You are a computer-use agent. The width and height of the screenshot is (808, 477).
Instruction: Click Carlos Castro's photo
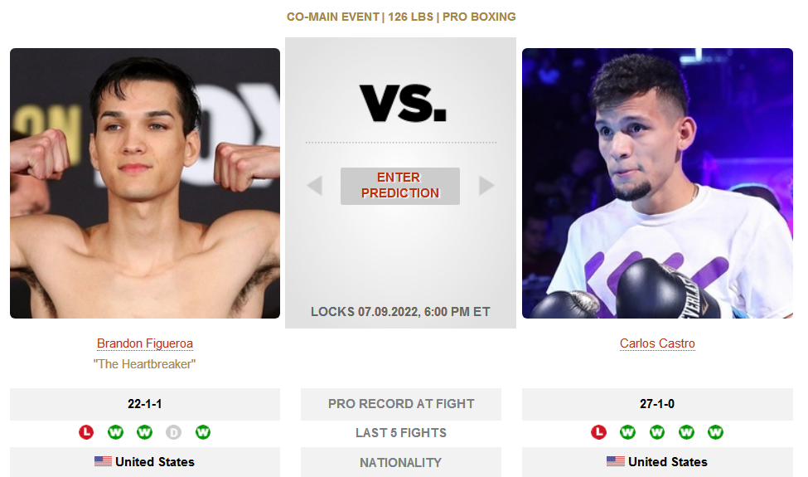pos(657,183)
